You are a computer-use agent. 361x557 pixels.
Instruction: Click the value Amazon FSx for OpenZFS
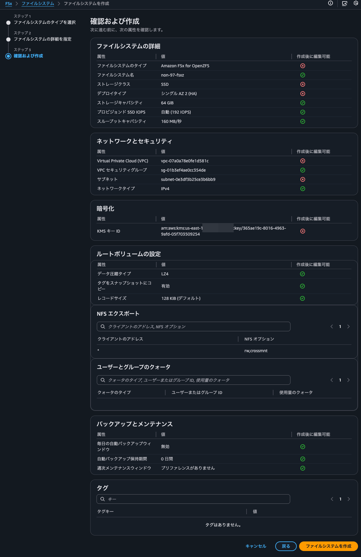[x=185, y=66]
